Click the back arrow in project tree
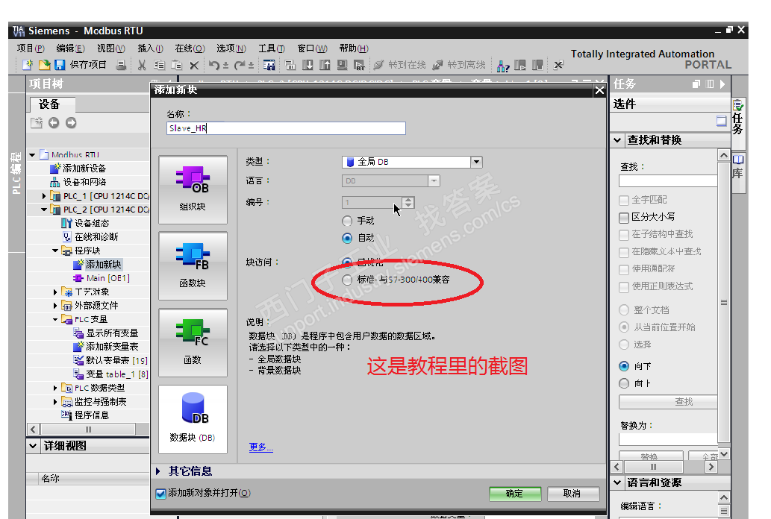This screenshot has width=771, height=519. [x=54, y=123]
